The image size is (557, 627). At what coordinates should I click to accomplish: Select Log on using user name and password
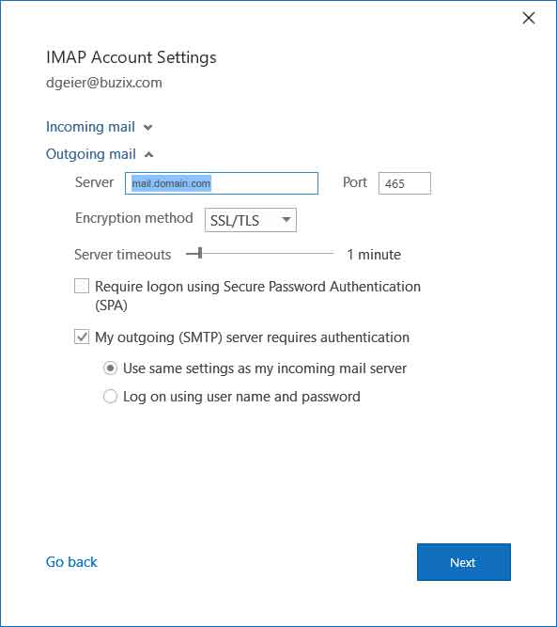click(x=110, y=397)
